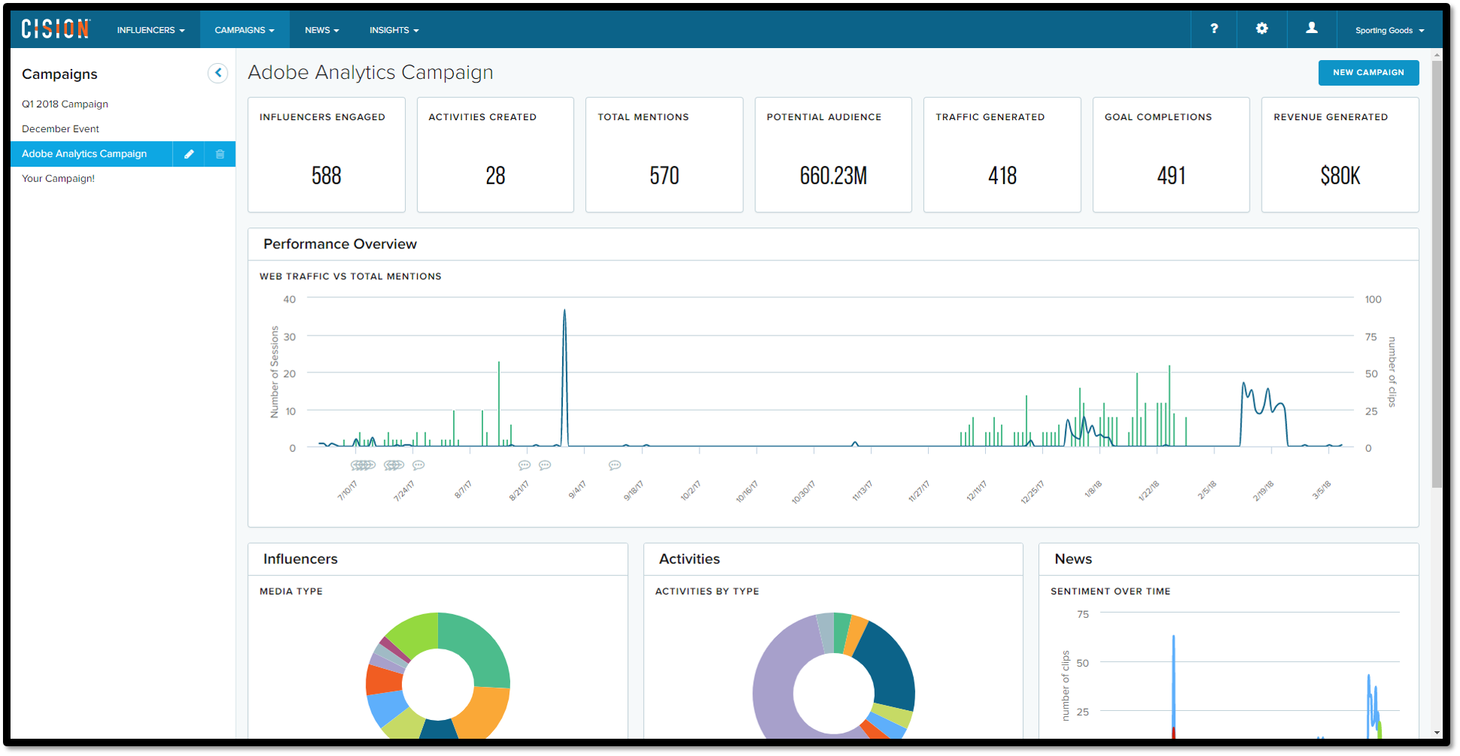
Task: Collapse the Campaigns sidebar with the chevron
Action: (218, 73)
